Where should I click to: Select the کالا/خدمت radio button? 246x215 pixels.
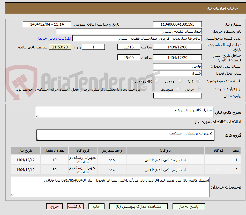point(157,81)
